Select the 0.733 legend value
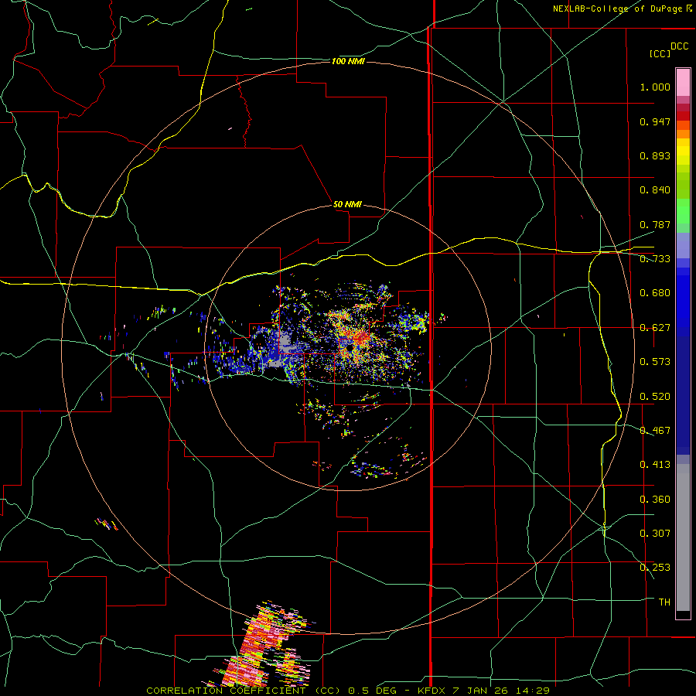This screenshot has width=696, height=696. 655,259
